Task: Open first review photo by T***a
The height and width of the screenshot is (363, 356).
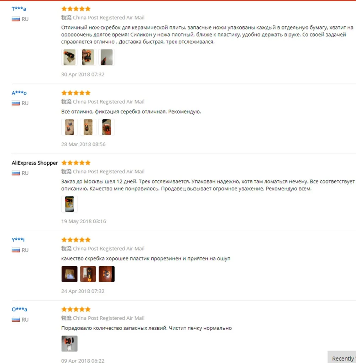Action: (69, 57)
